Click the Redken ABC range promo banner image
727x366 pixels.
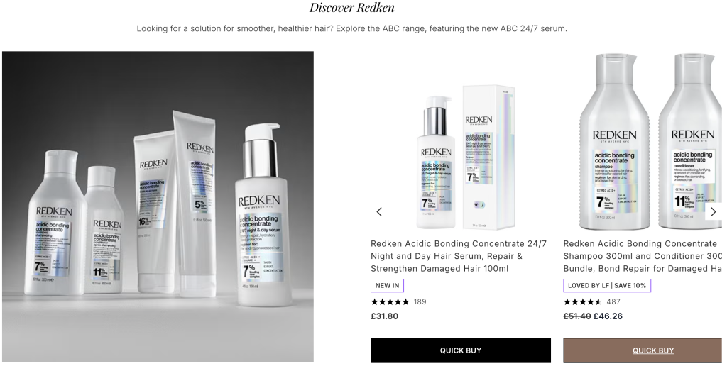(x=158, y=206)
